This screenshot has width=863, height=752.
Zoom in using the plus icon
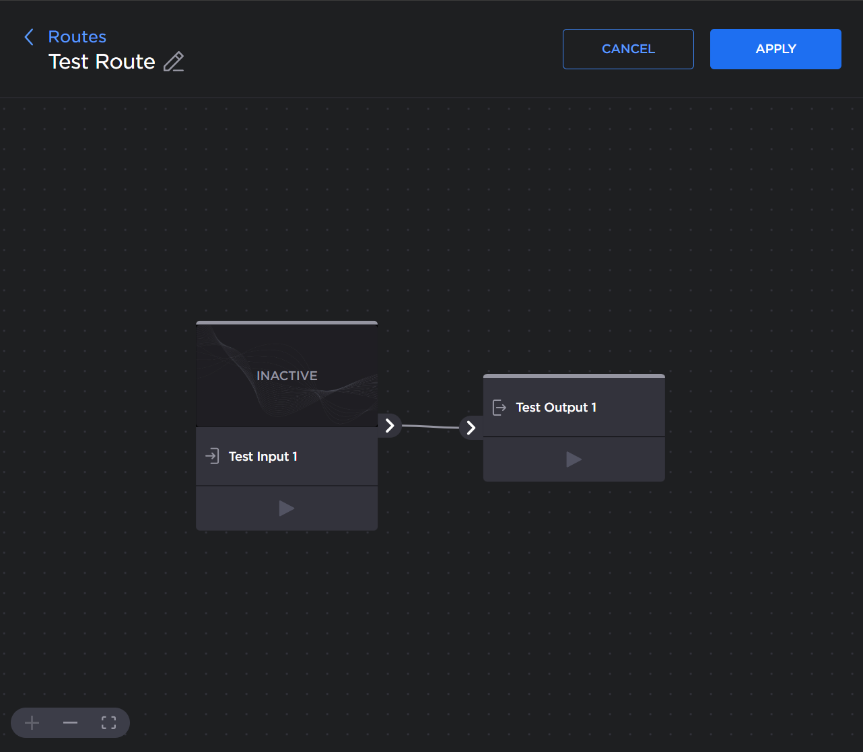(32, 722)
